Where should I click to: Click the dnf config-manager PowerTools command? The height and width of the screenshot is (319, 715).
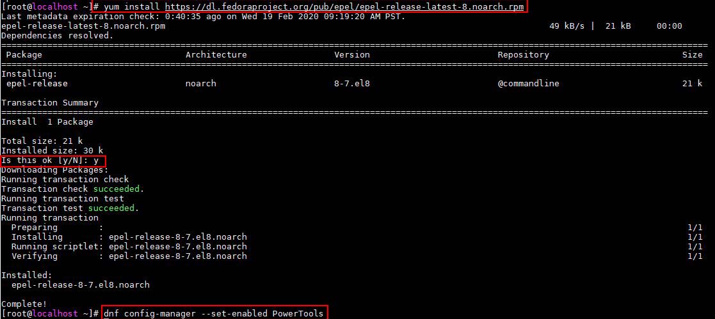point(214,314)
